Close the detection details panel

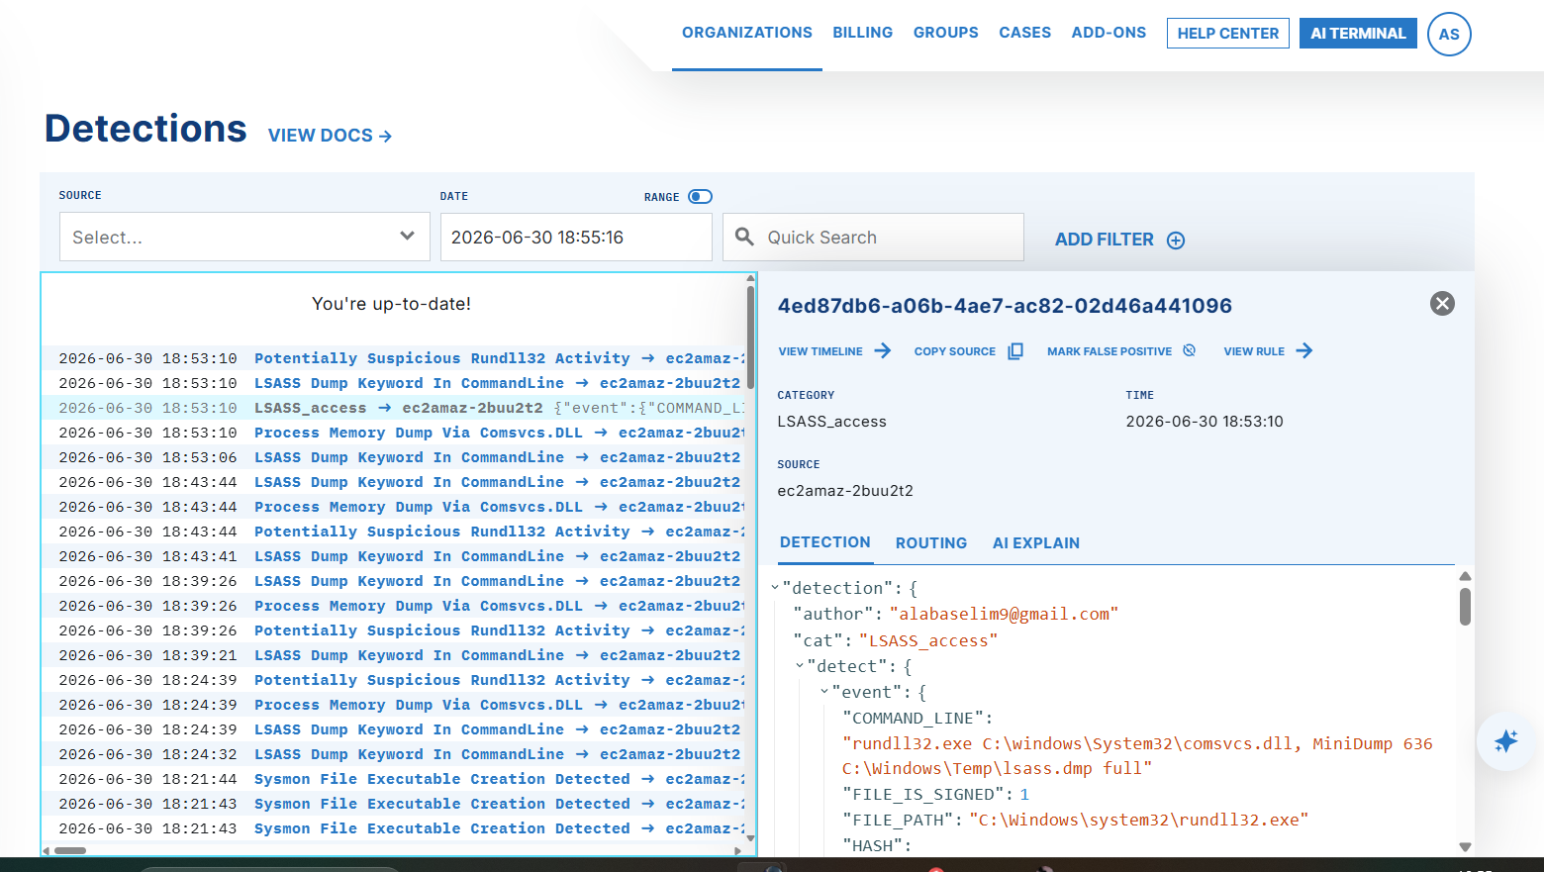[1442, 304]
